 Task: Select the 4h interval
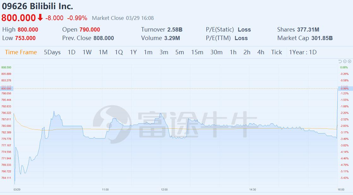[x=260, y=52]
